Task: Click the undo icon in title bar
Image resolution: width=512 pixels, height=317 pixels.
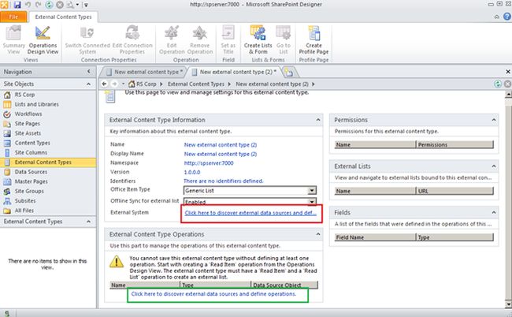Action: (x=28, y=5)
